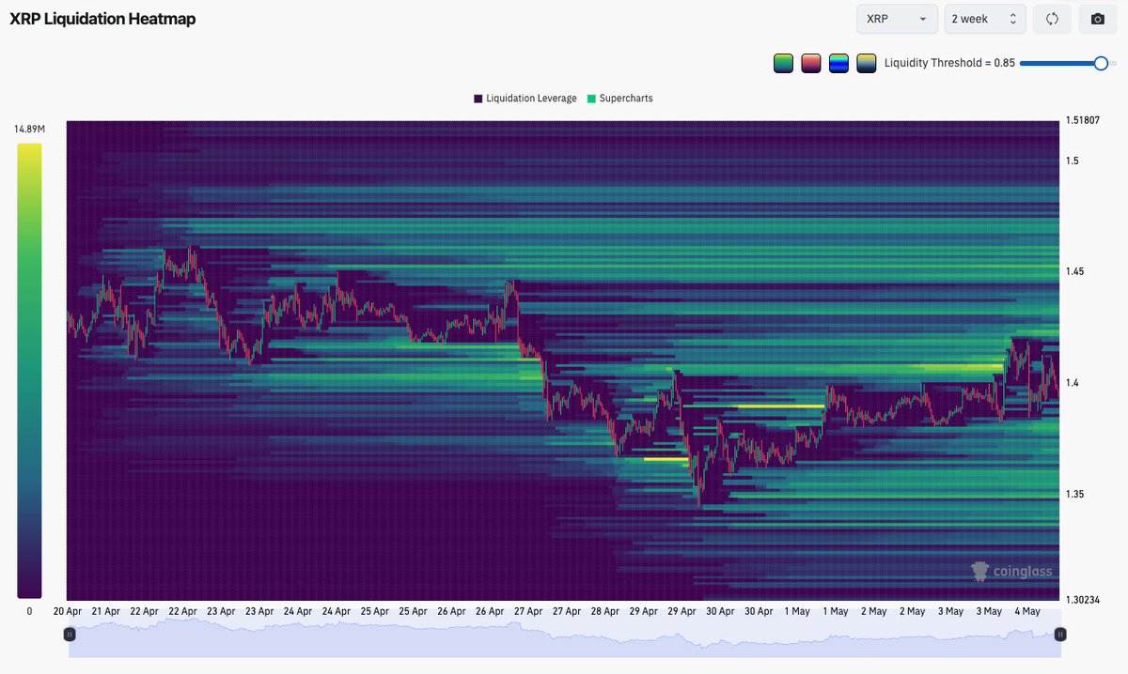The width and height of the screenshot is (1128, 674).
Task: Click the Liquidity Threshold slider handle
Action: coord(1101,63)
